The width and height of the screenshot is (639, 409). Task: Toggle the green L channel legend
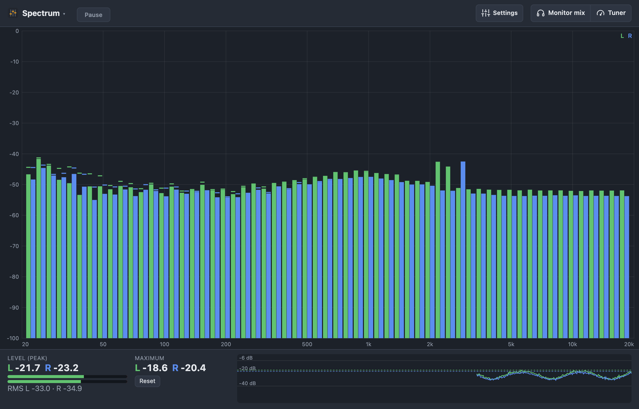point(622,36)
